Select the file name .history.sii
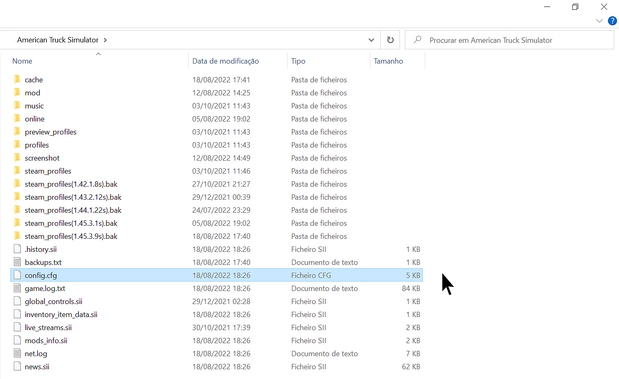619x379 pixels. (x=41, y=249)
